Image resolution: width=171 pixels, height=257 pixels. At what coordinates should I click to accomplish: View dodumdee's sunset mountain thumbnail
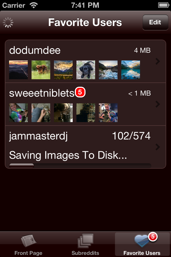18,70
